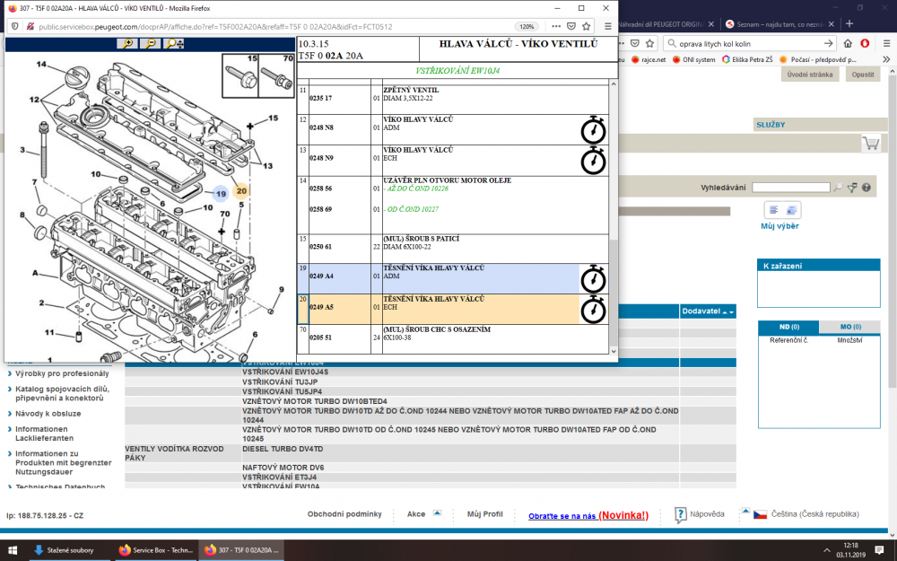The height and width of the screenshot is (561, 897).
Task: Click the Úvodní stránka button
Action: (809, 75)
